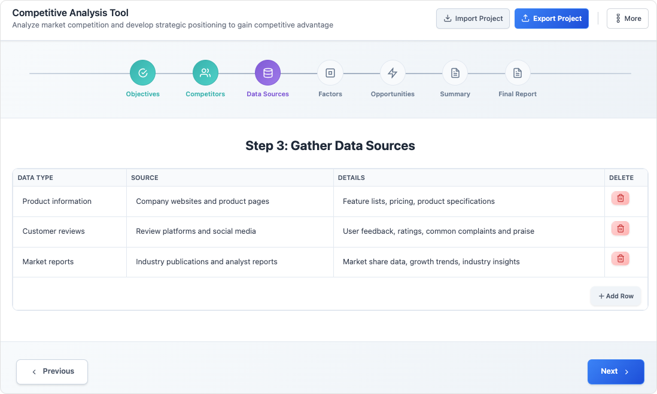657x394 pixels.
Task: Click the Final Report document step icon
Action: (x=518, y=73)
